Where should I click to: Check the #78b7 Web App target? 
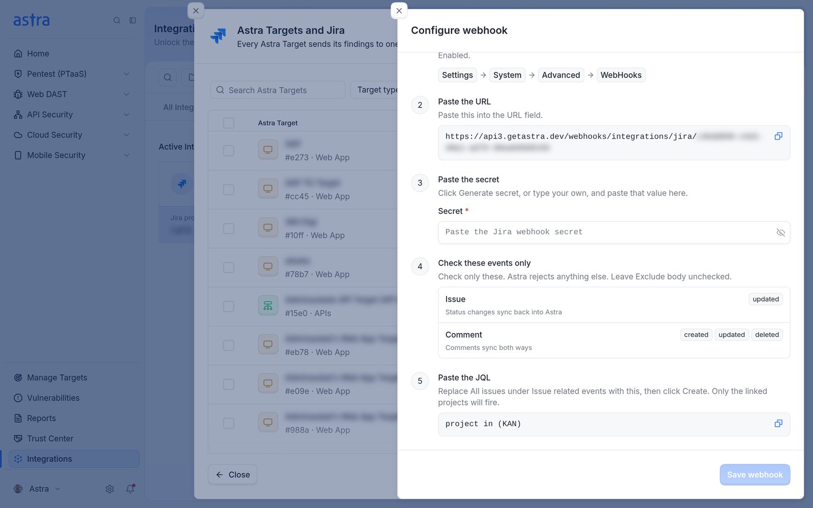tap(229, 267)
